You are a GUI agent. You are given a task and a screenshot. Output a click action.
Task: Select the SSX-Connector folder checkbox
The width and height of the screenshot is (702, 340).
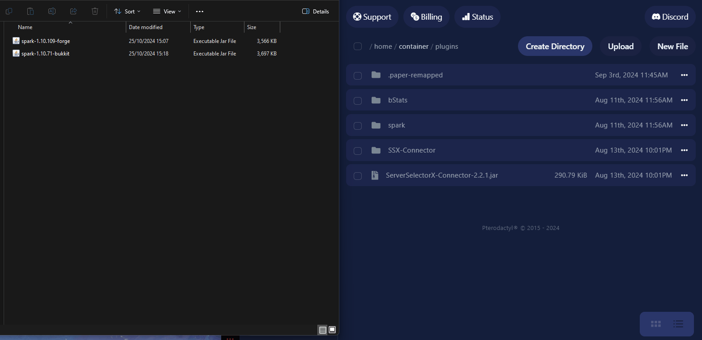[358, 151]
